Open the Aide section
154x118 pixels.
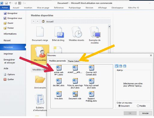6,68
